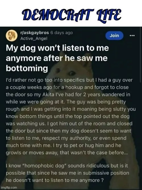This screenshot has width=142, height=190.
Task: Open the post overflow three-dots menu
Action: (x=132, y=36)
